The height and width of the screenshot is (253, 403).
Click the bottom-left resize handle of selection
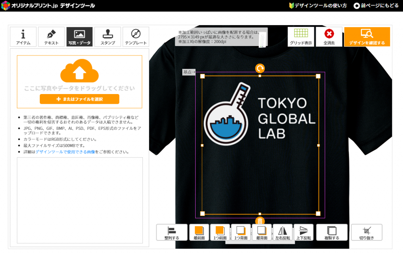(x=202, y=213)
